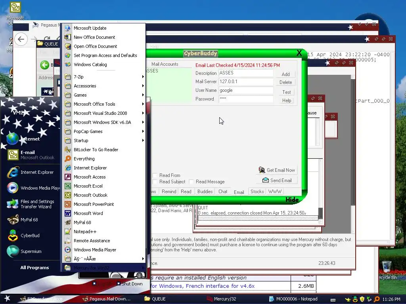Screen dimensions: 406x304
Task: Switch to CyberBuddy Buddies tab
Action: [x=205, y=192]
